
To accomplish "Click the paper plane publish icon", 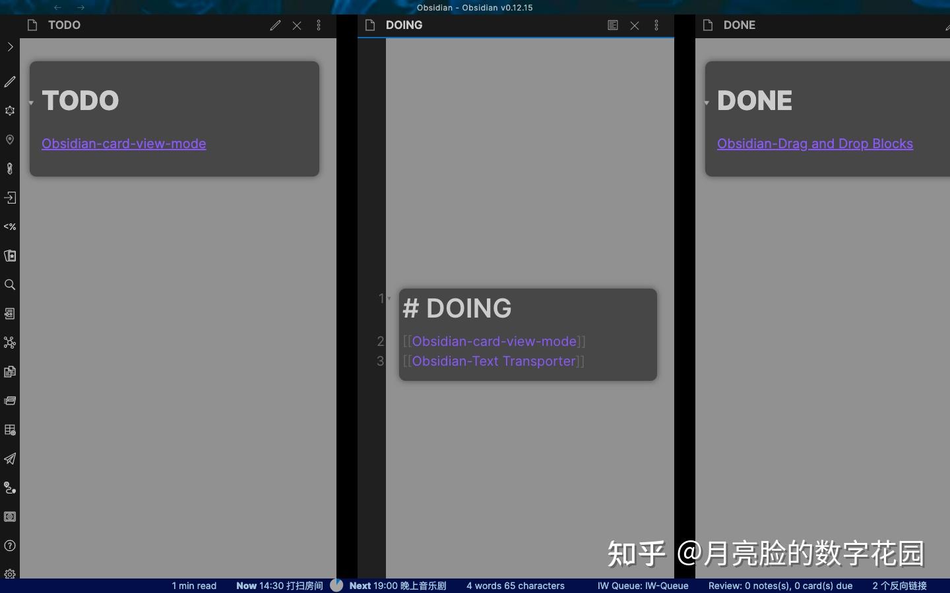I will (10, 459).
